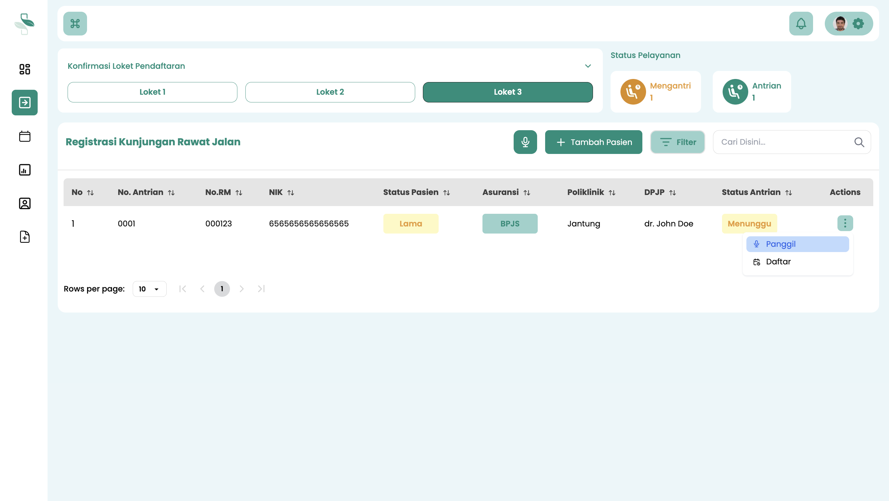Click the Filter button
The width and height of the screenshot is (889, 501).
678,142
